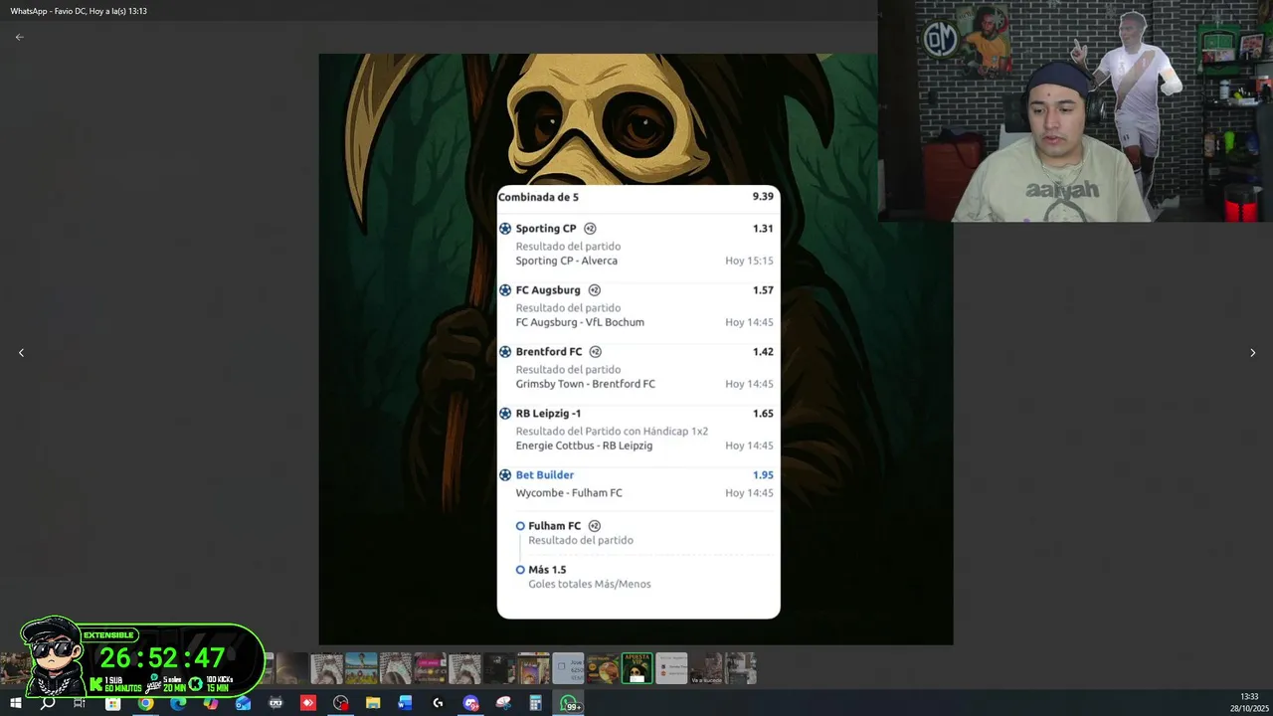Screen dimensions: 1273x716
Task: Click the round badge next to Brentford FC
Action: pos(596,352)
